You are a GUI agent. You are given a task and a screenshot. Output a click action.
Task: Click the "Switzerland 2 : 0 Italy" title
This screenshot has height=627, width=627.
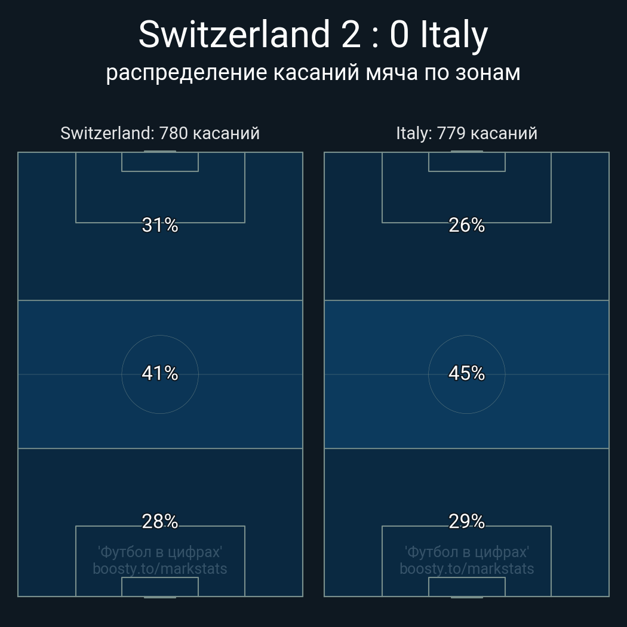click(313, 35)
